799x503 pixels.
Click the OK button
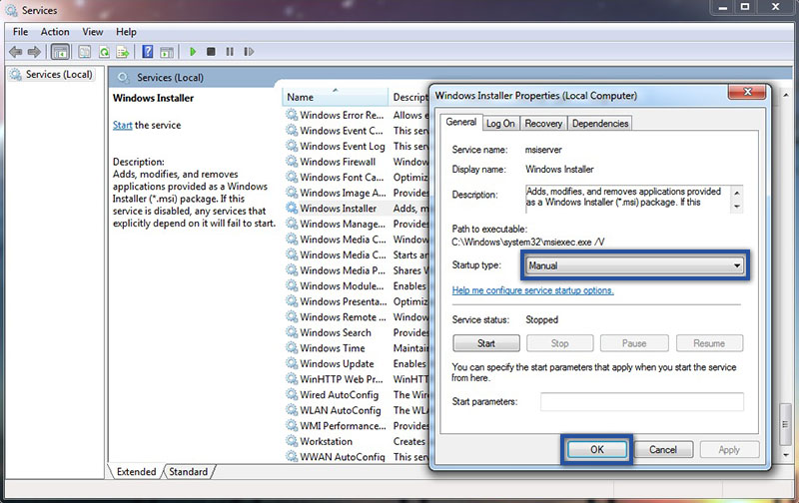[x=596, y=449]
